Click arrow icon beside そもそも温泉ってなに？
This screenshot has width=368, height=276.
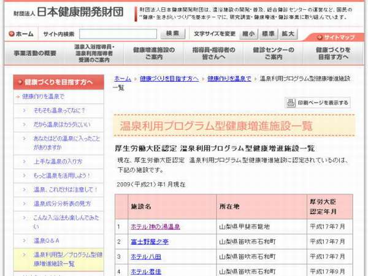coord(24,110)
